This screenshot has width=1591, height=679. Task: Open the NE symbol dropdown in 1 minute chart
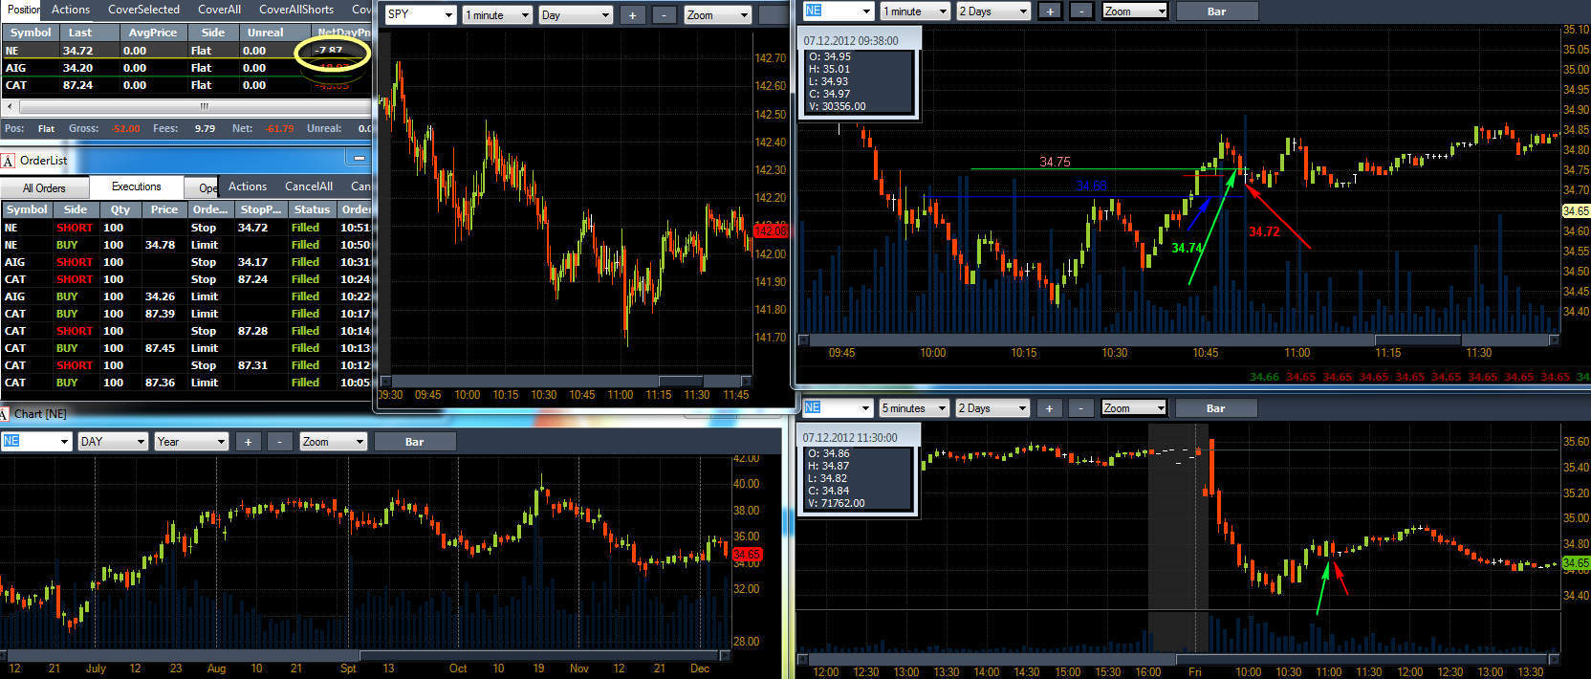pos(839,11)
